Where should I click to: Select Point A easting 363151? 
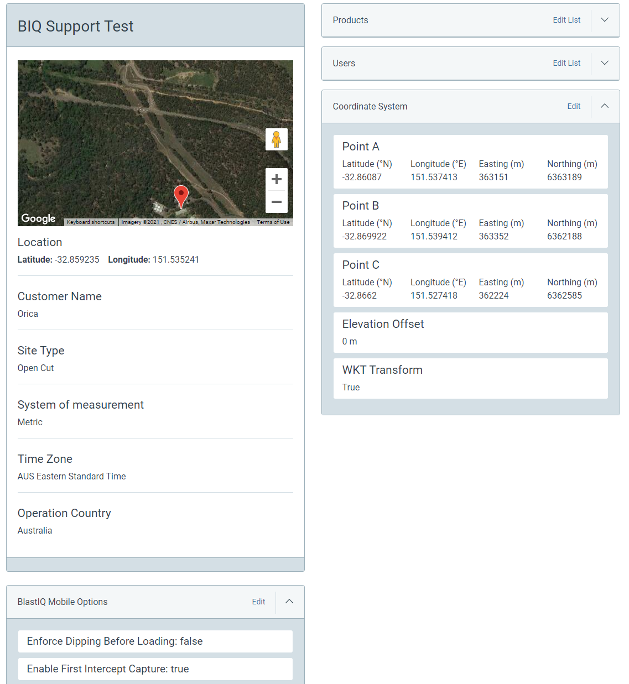493,177
